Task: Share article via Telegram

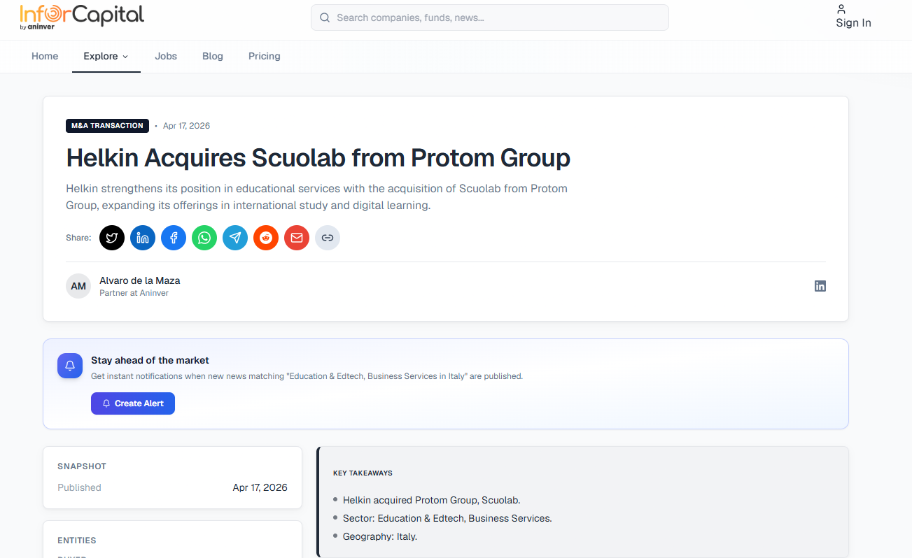Action: (235, 238)
